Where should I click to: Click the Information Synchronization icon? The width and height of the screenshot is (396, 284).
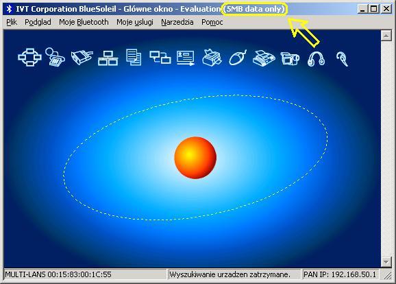pos(160,57)
